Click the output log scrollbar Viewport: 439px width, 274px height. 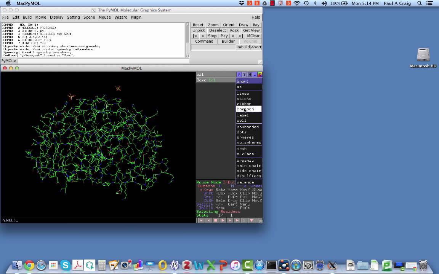187,40
